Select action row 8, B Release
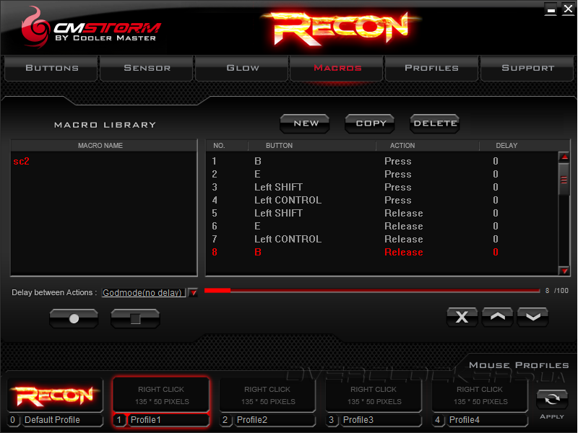 click(x=381, y=252)
